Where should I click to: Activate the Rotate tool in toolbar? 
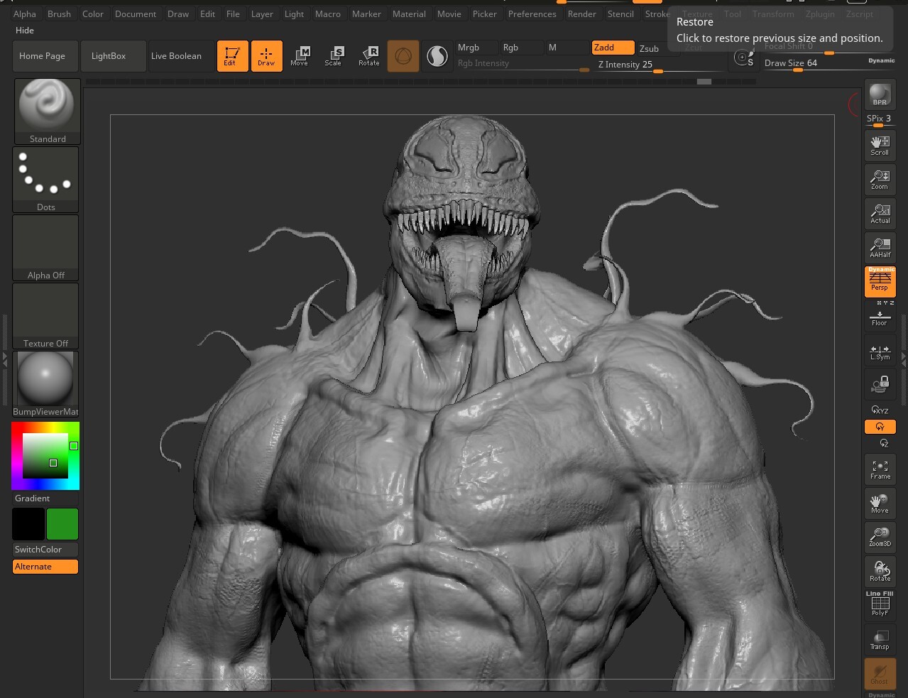coord(368,56)
